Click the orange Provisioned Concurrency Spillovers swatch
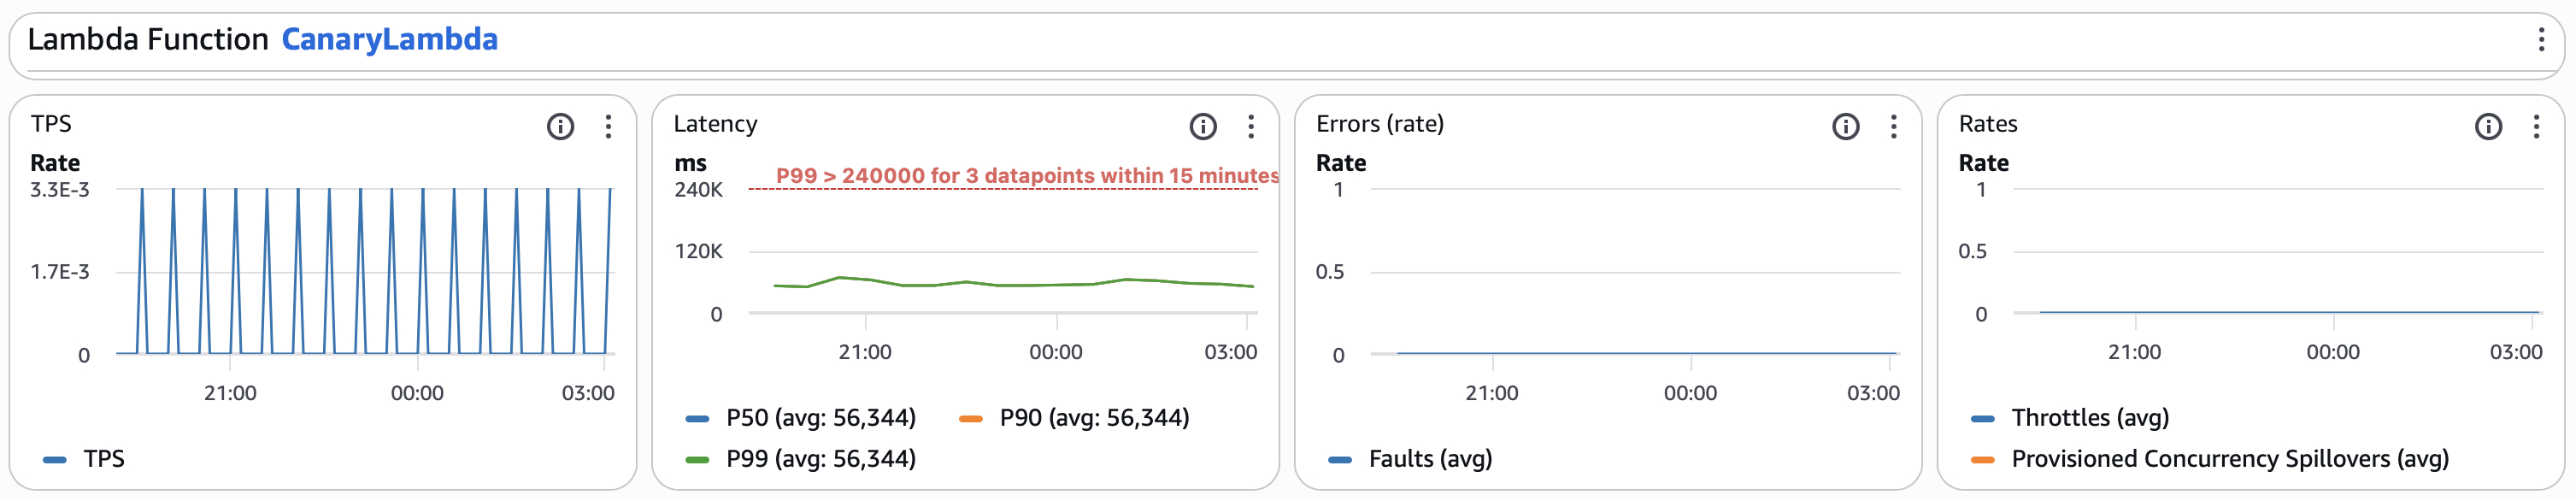The height and width of the screenshot is (501, 2576). (x=1982, y=460)
